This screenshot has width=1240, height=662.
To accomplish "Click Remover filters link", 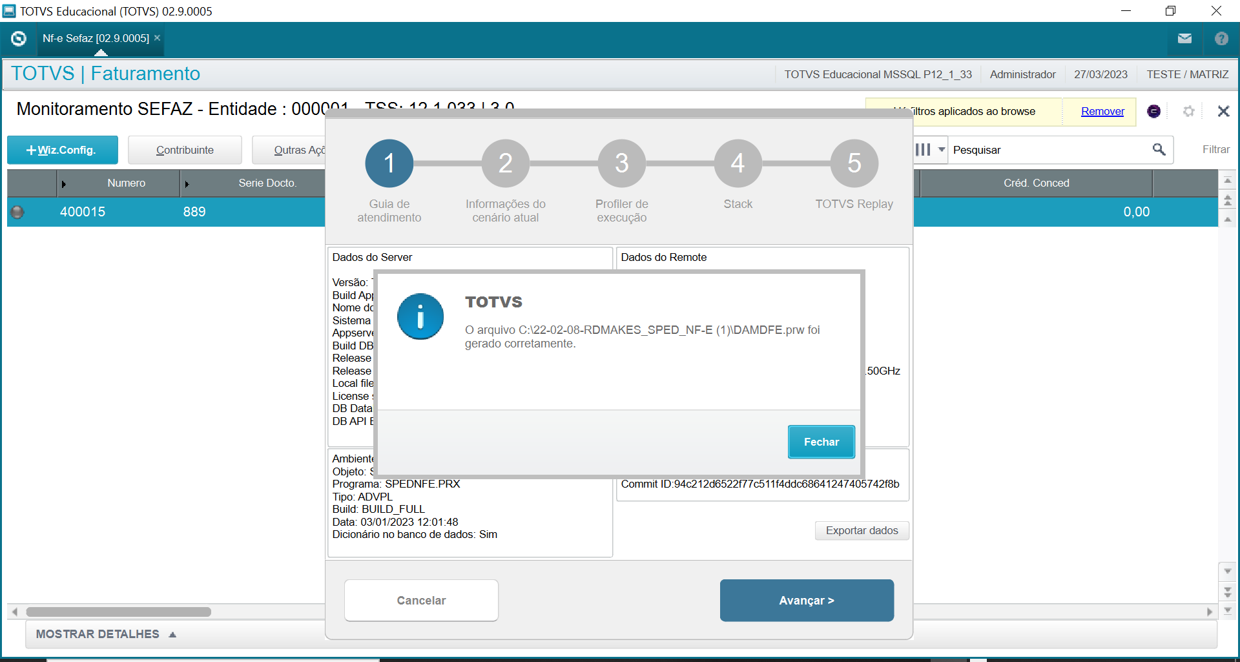I will (1102, 111).
